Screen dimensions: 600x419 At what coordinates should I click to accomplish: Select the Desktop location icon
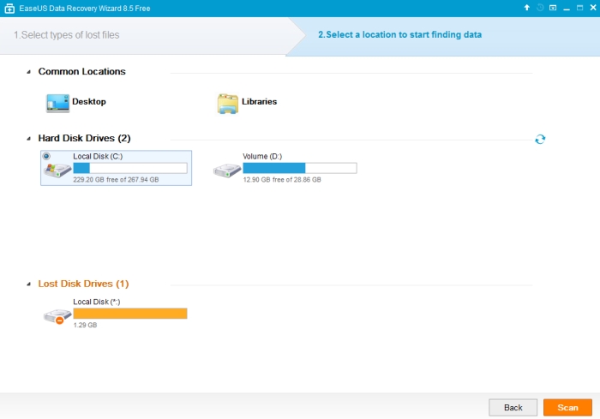tap(57, 103)
